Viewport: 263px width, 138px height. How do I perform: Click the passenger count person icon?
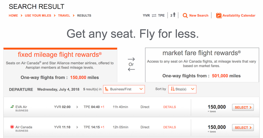(x=174, y=15)
